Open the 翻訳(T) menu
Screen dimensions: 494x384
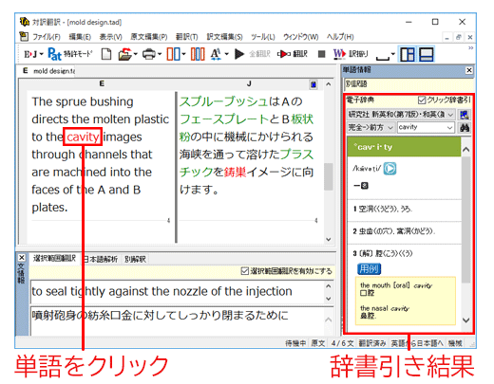(187, 37)
